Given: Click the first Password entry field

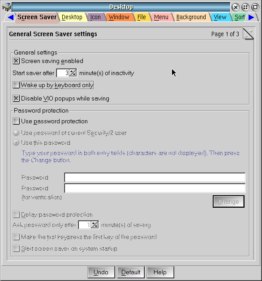Looking at the screenshot, I should point(155,177).
